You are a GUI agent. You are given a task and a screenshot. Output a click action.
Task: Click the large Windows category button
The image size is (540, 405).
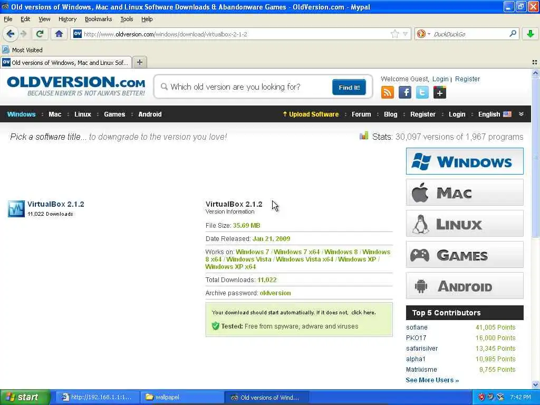coord(465,161)
